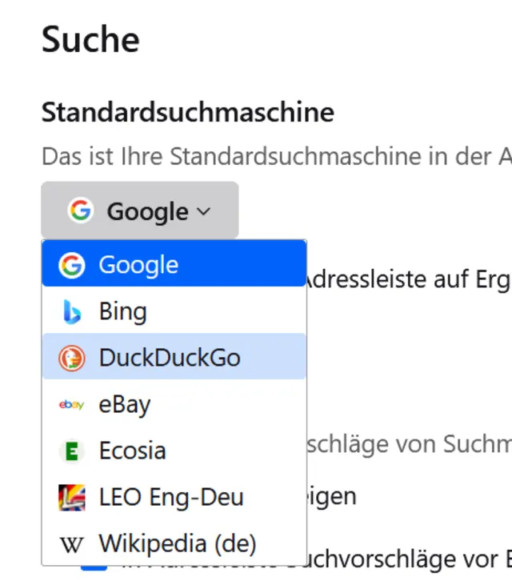
Task: Click the Wikipedia W icon
Action: coord(71,545)
